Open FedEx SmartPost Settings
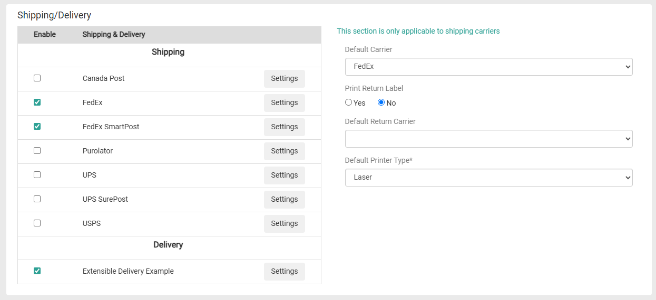This screenshot has height=300, width=656. (x=285, y=127)
